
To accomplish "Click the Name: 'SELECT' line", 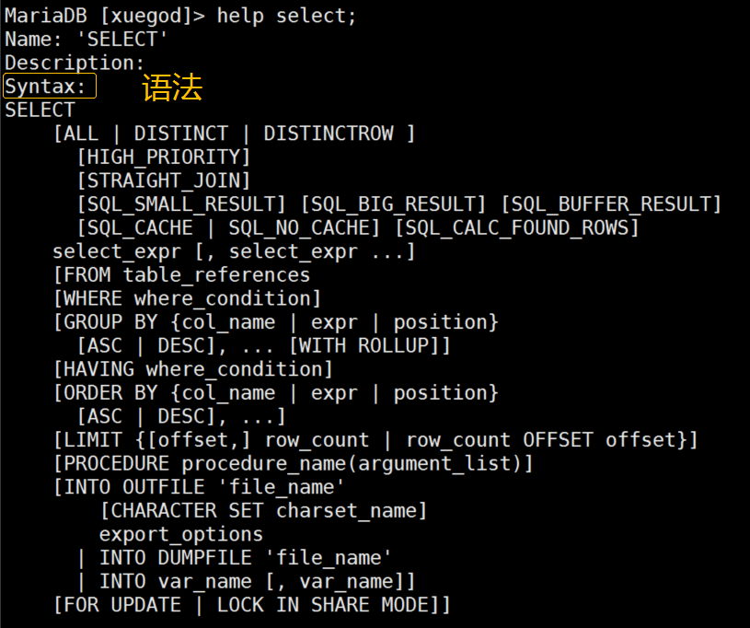I will (87, 40).
